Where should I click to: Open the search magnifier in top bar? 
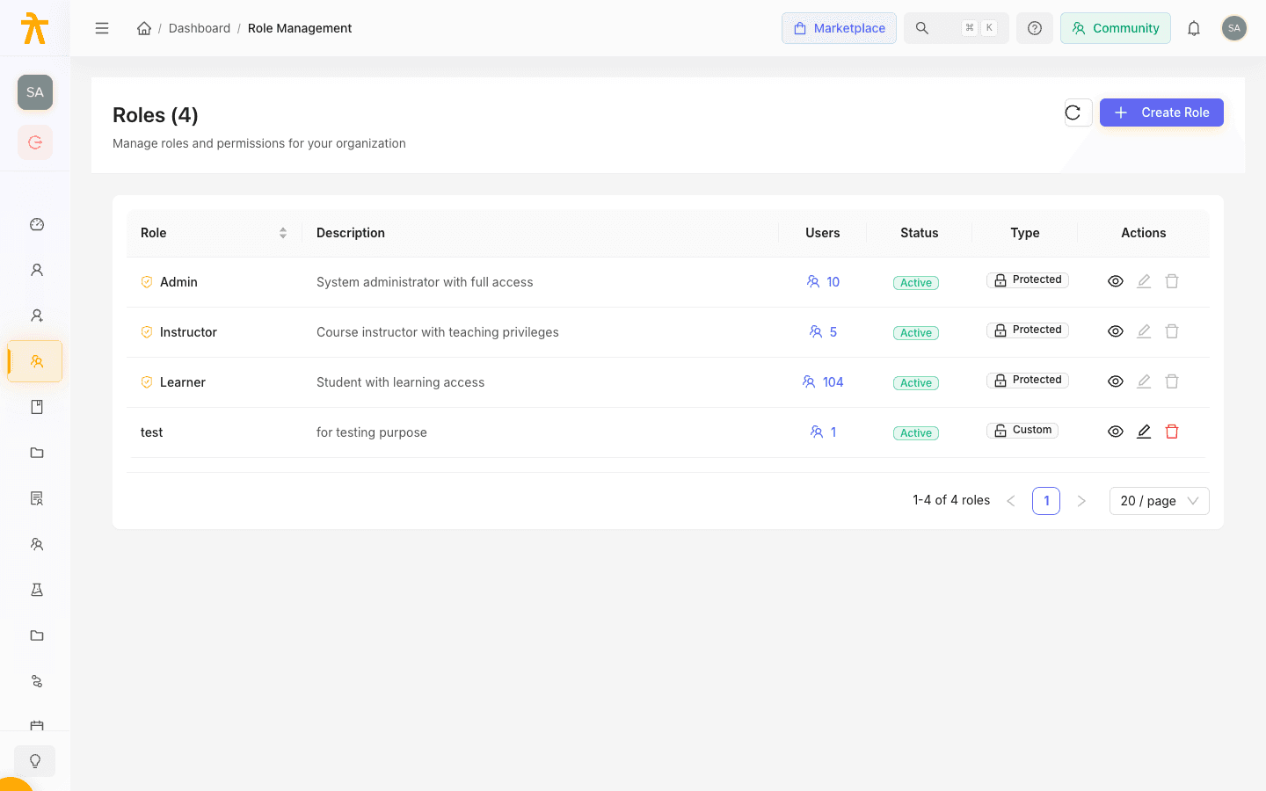pyautogui.click(x=922, y=28)
